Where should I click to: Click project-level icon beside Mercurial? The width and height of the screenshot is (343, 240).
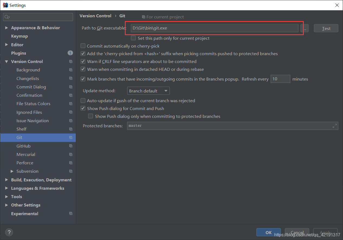point(71,155)
